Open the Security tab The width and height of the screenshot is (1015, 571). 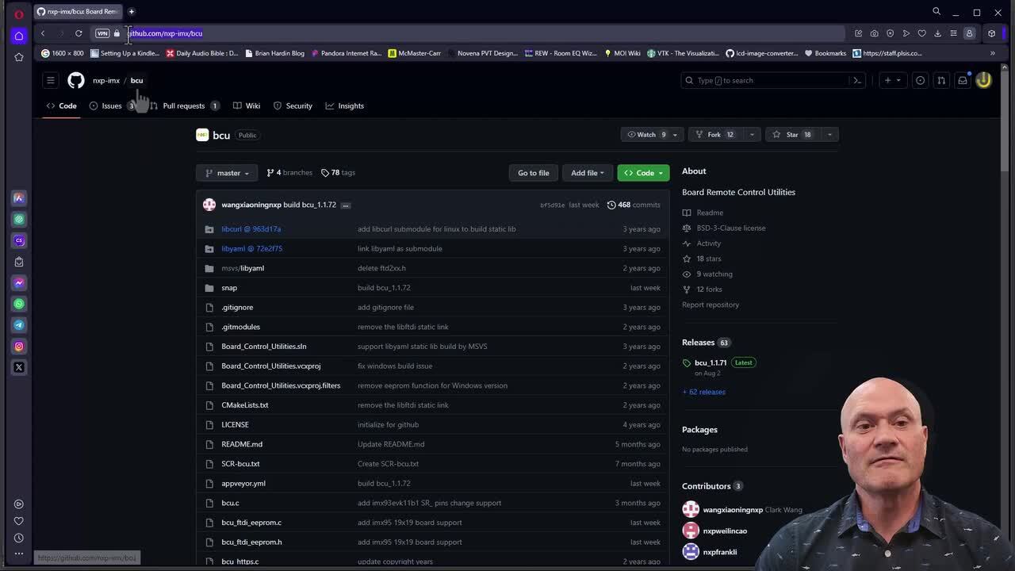click(293, 105)
